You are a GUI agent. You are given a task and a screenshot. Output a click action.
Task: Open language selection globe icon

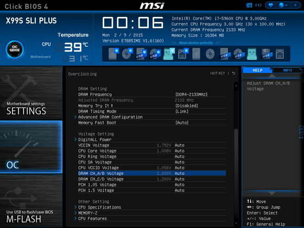pyautogui.click(x=283, y=5)
